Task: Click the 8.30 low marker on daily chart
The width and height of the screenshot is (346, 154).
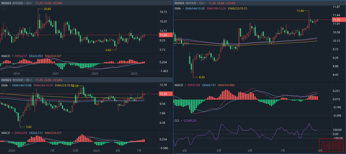Action: 202,77
